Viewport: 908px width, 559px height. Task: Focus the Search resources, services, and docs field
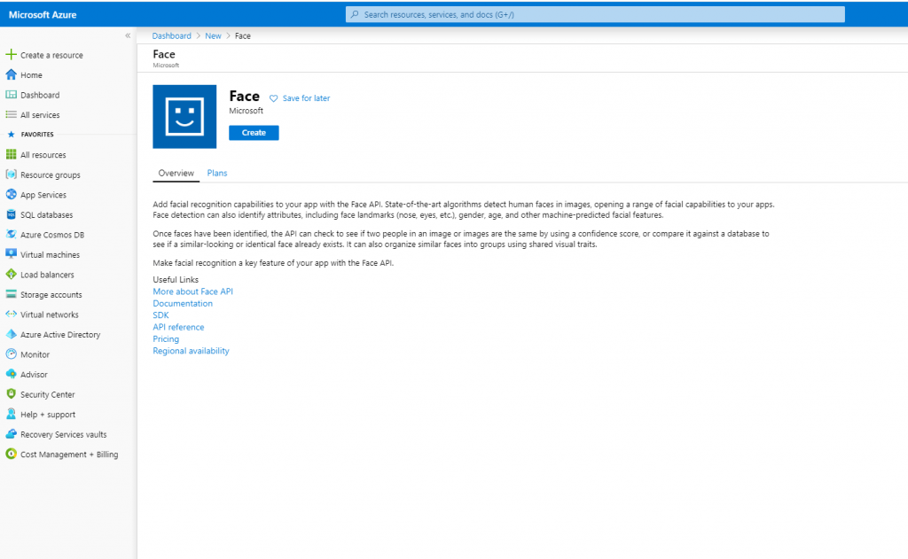595,14
